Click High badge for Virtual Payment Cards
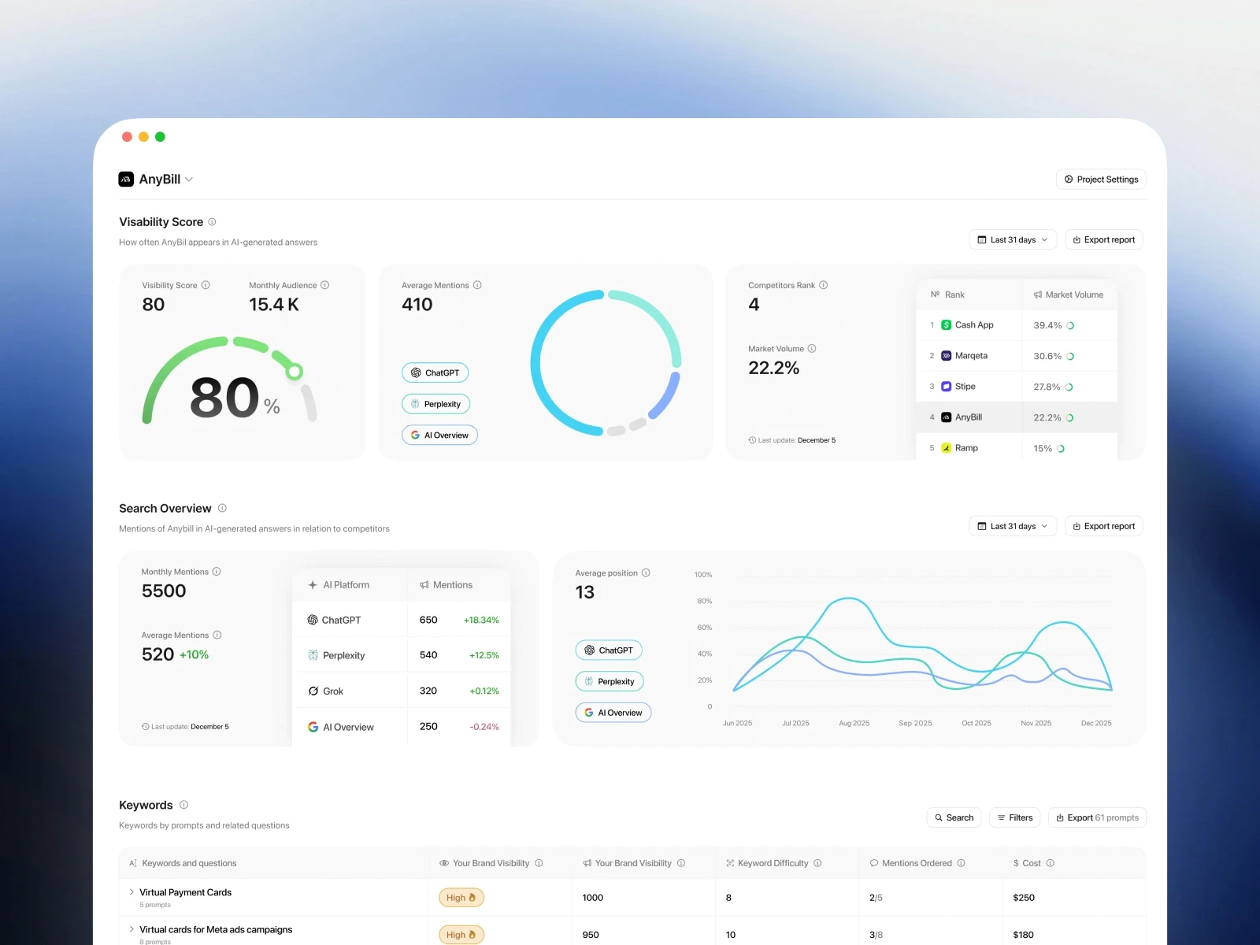Image resolution: width=1260 pixels, height=945 pixels. (461, 898)
